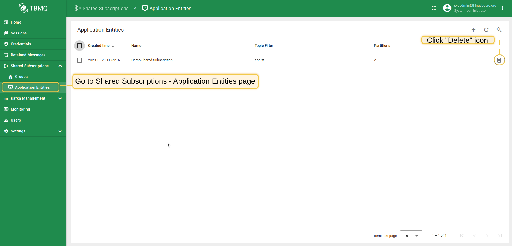The width and height of the screenshot is (512, 246).
Task: Sort by Created time column
Action: point(99,45)
